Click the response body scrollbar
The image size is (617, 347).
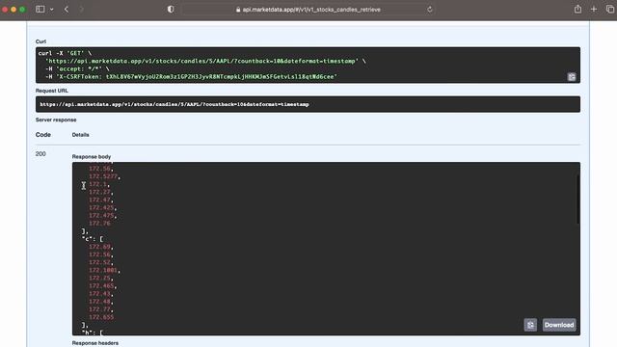[577, 200]
